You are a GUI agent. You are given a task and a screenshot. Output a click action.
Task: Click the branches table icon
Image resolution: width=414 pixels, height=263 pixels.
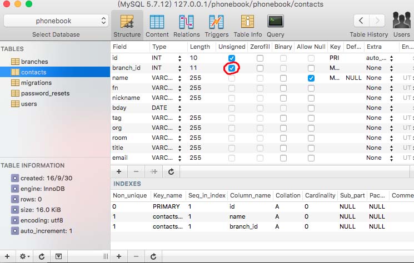pos(15,62)
